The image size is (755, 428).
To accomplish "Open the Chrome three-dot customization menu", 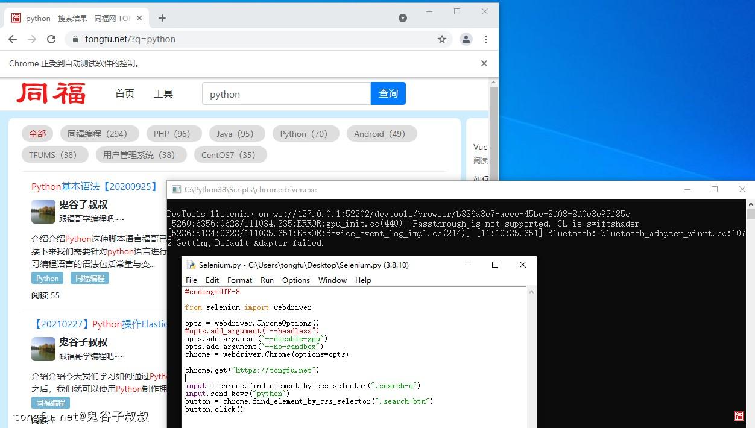I will click(x=486, y=39).
